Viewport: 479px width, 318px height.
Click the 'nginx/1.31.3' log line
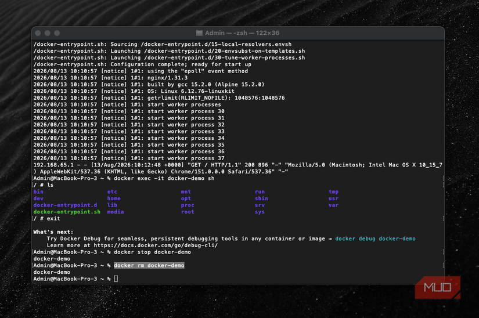coord(110,78)
